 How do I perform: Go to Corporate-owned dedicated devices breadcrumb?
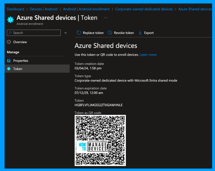[x=144, y=9]
